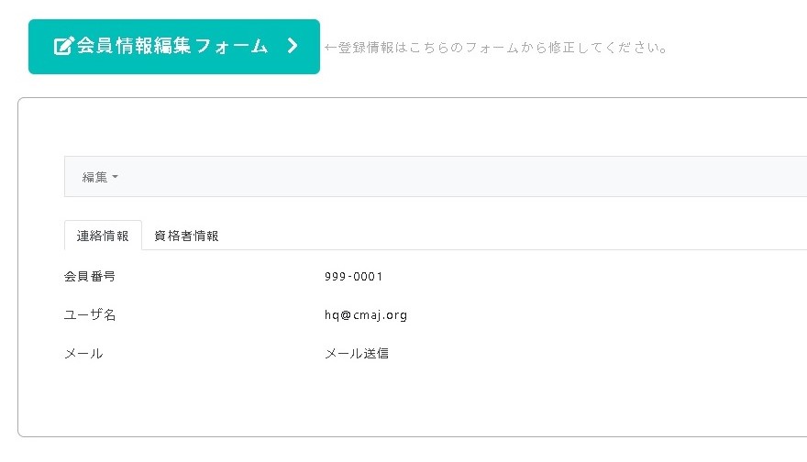Switch to the 資格者情報 tab
This screenshot has width=807, height=462.
(x=186, y=236)
